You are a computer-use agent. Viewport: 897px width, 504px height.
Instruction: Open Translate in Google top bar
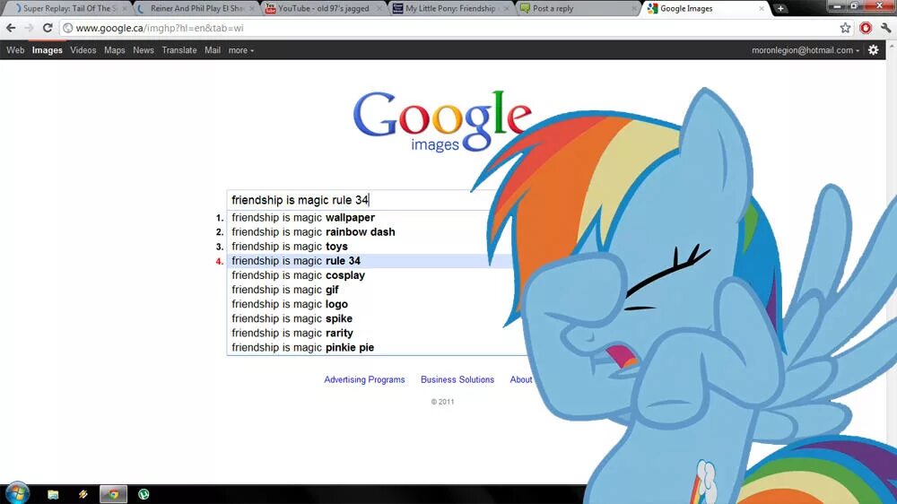pyautogui.click(x=179, y=50)
